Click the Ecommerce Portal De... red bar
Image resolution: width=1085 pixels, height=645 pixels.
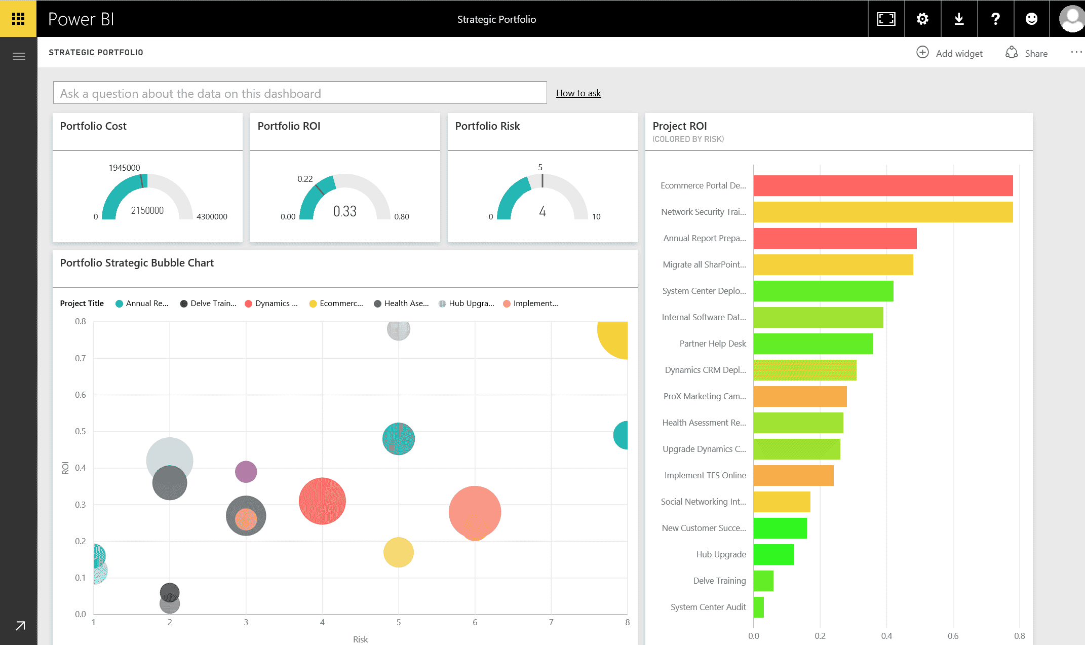pyautogui.click(x=883, y=185)
